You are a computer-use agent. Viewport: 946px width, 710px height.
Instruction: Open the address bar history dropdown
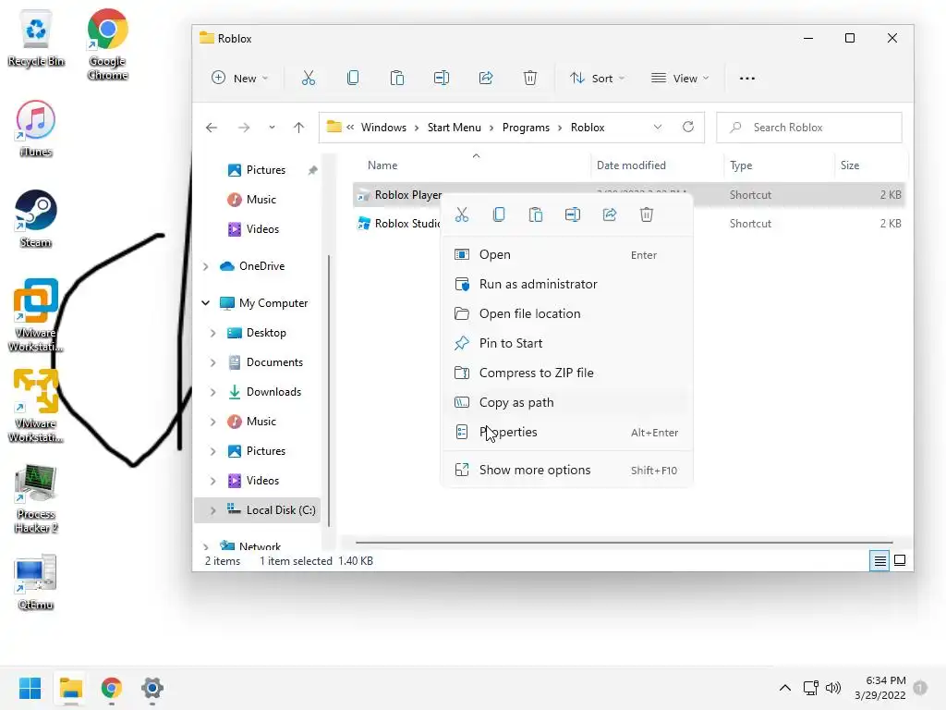tap(658, 127)
